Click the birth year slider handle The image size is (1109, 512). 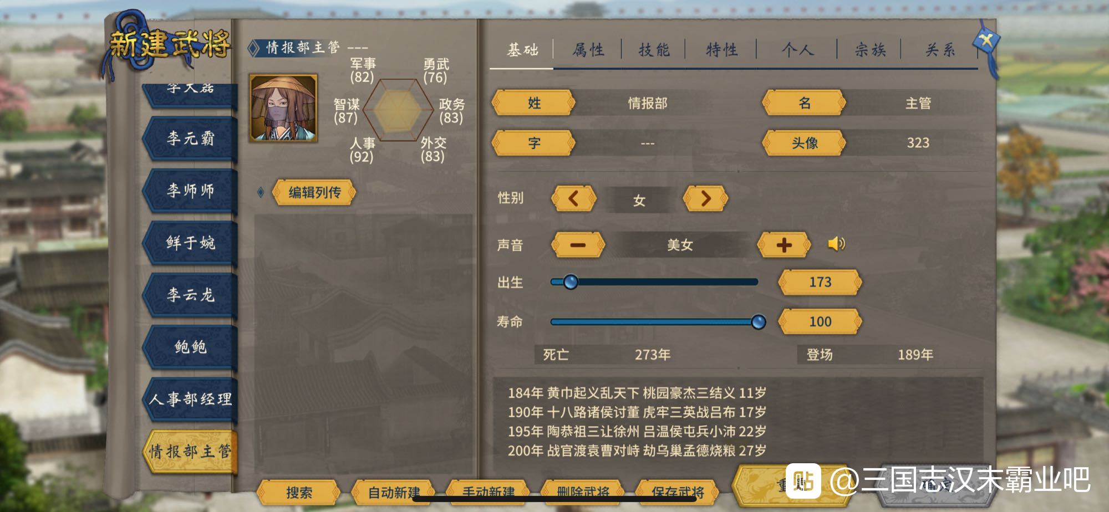[570, 282]
